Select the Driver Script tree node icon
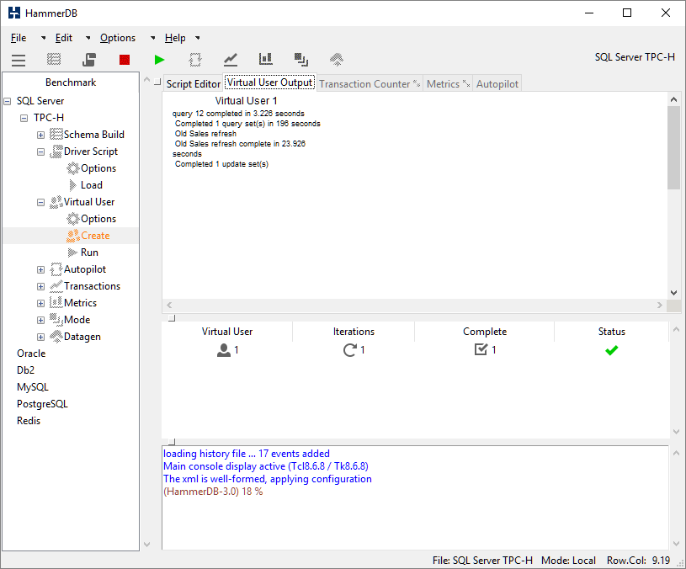 [x=56, y=152]
